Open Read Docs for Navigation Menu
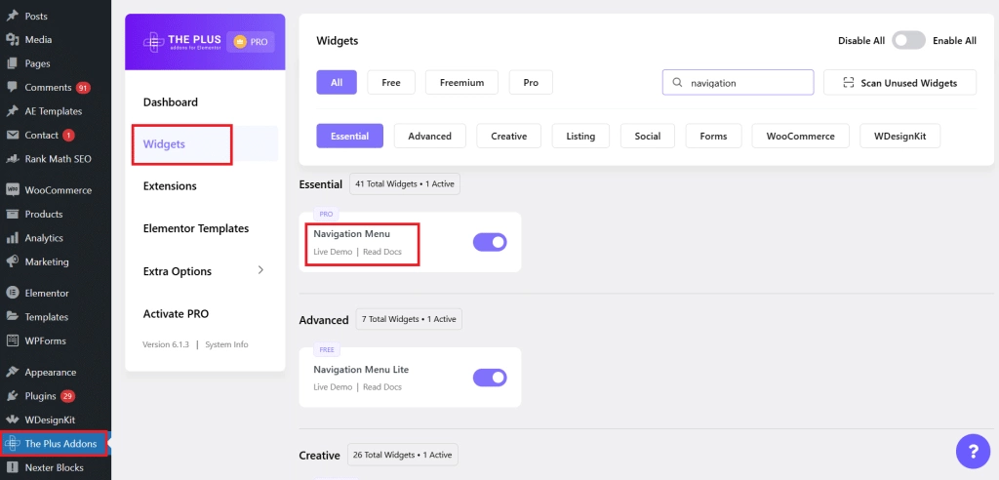 382,252
